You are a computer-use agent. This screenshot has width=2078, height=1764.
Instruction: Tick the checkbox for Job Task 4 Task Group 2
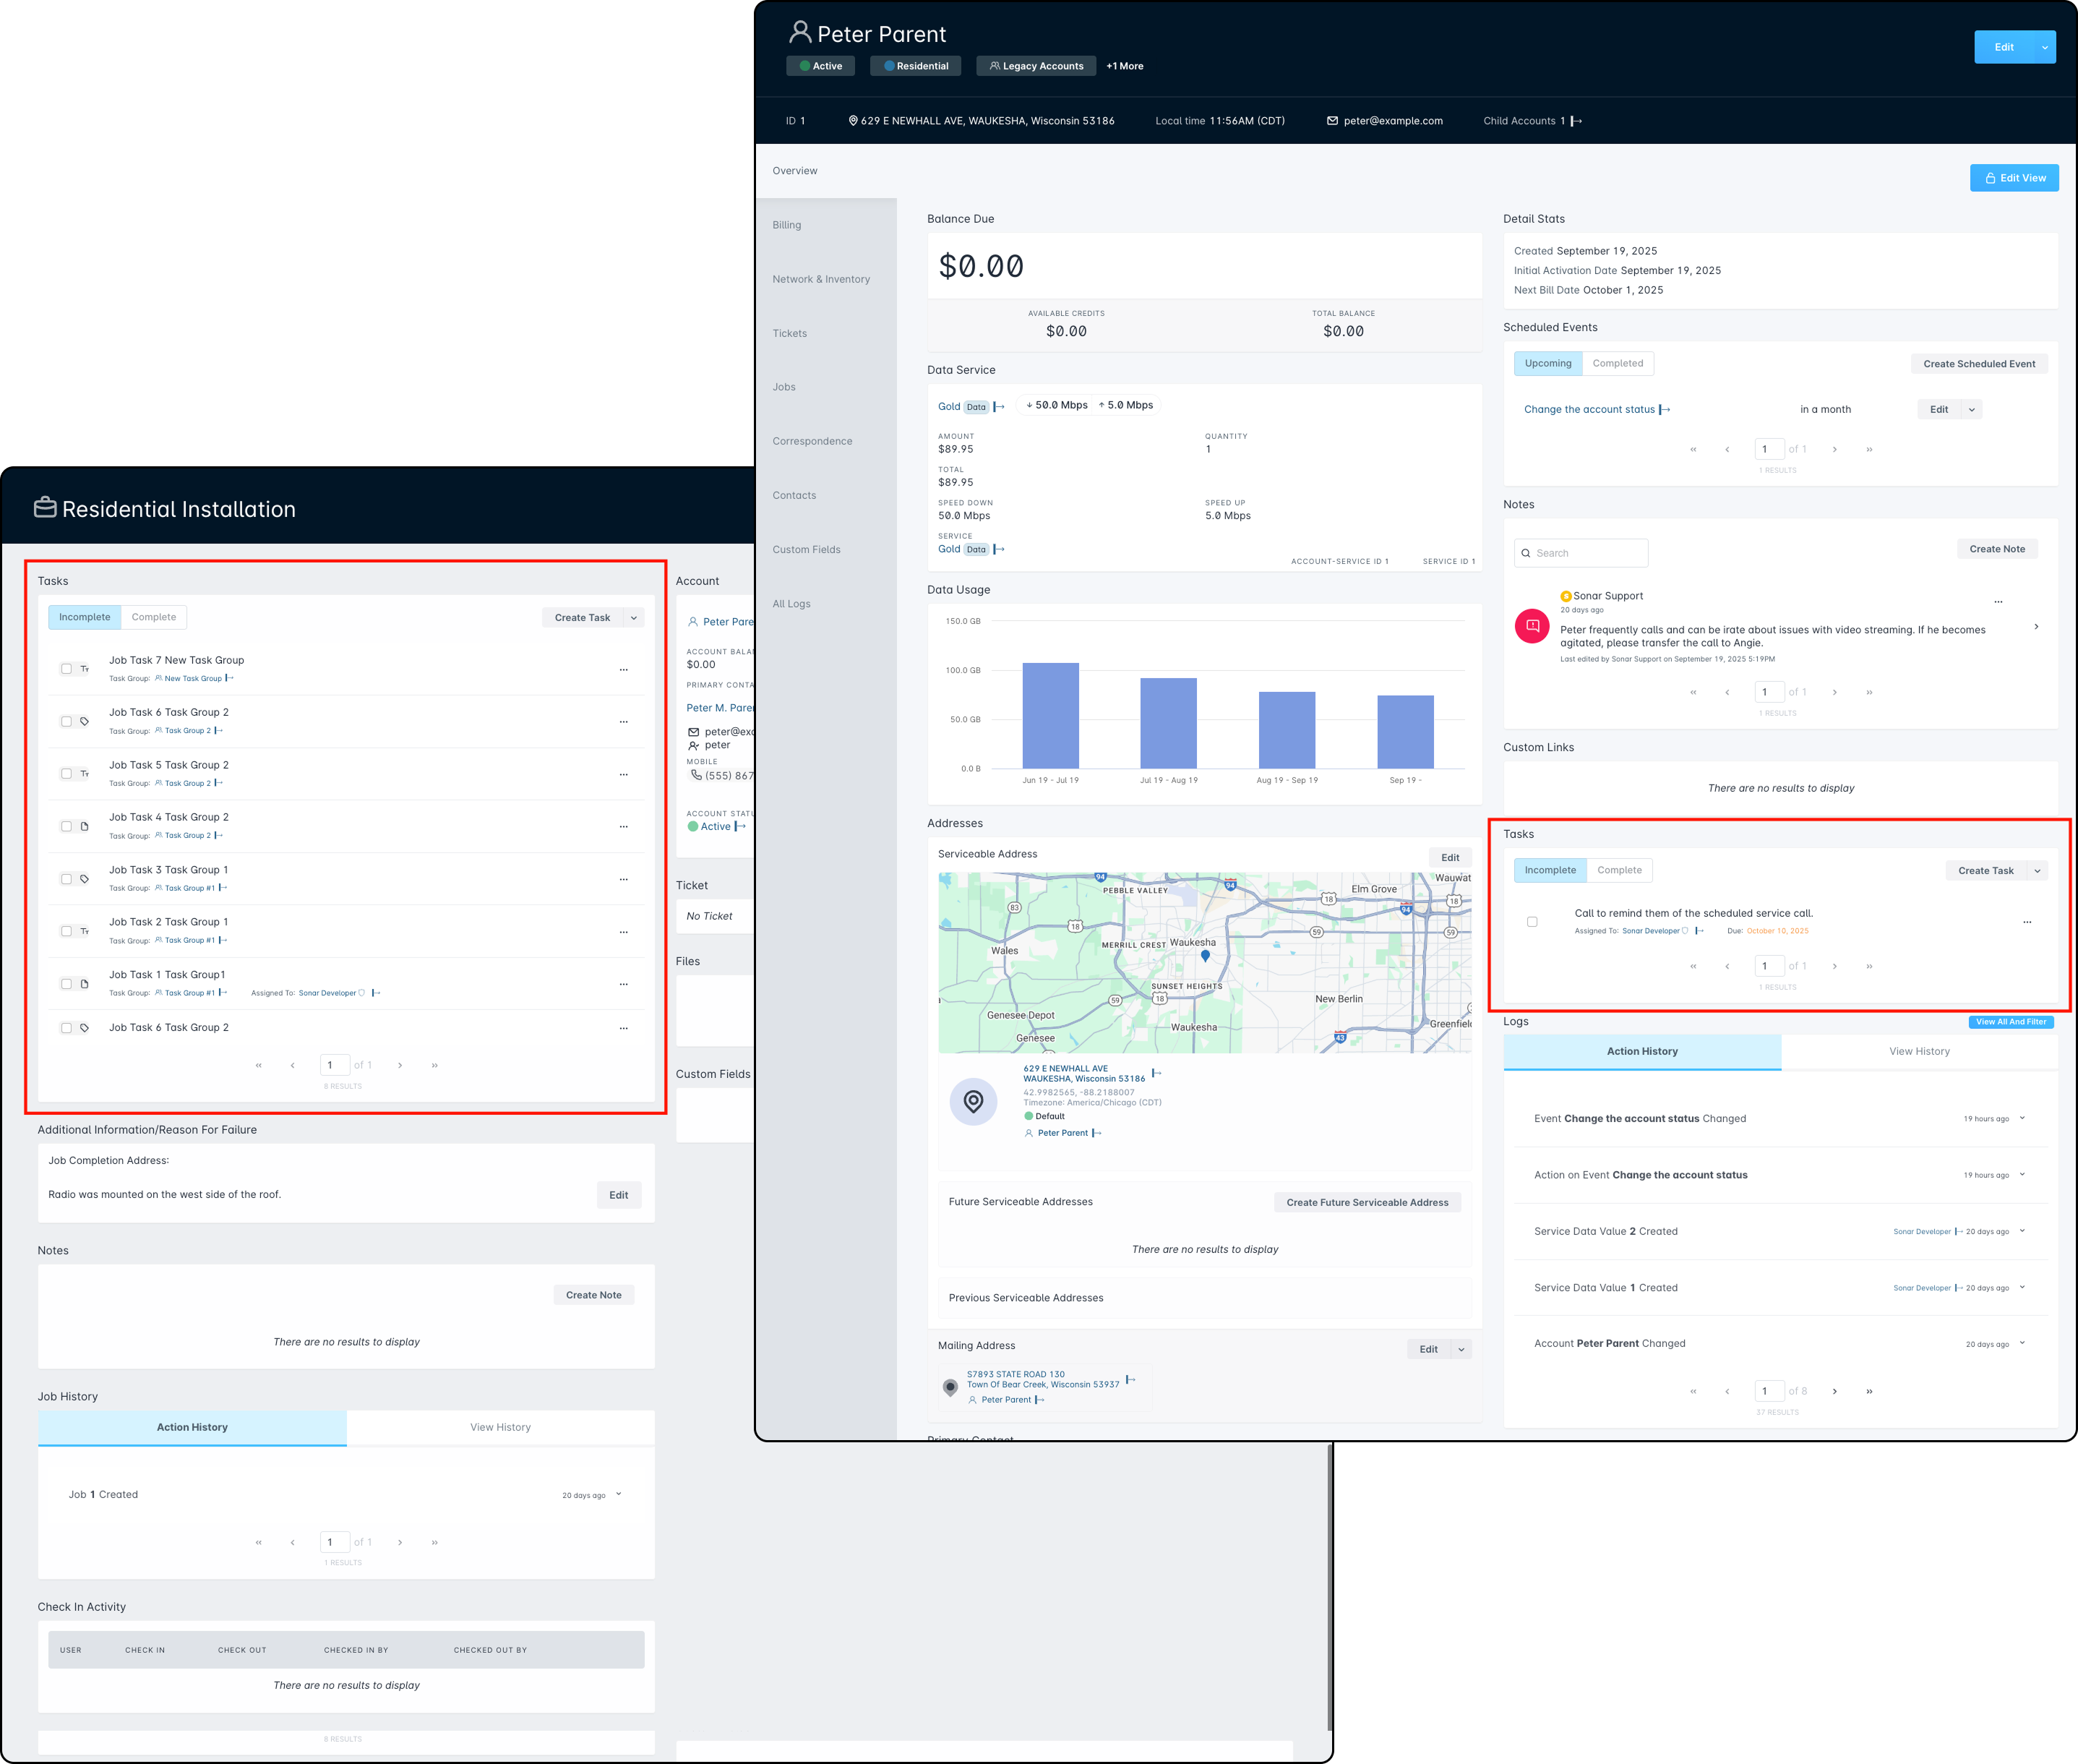(x=66, y=826)
